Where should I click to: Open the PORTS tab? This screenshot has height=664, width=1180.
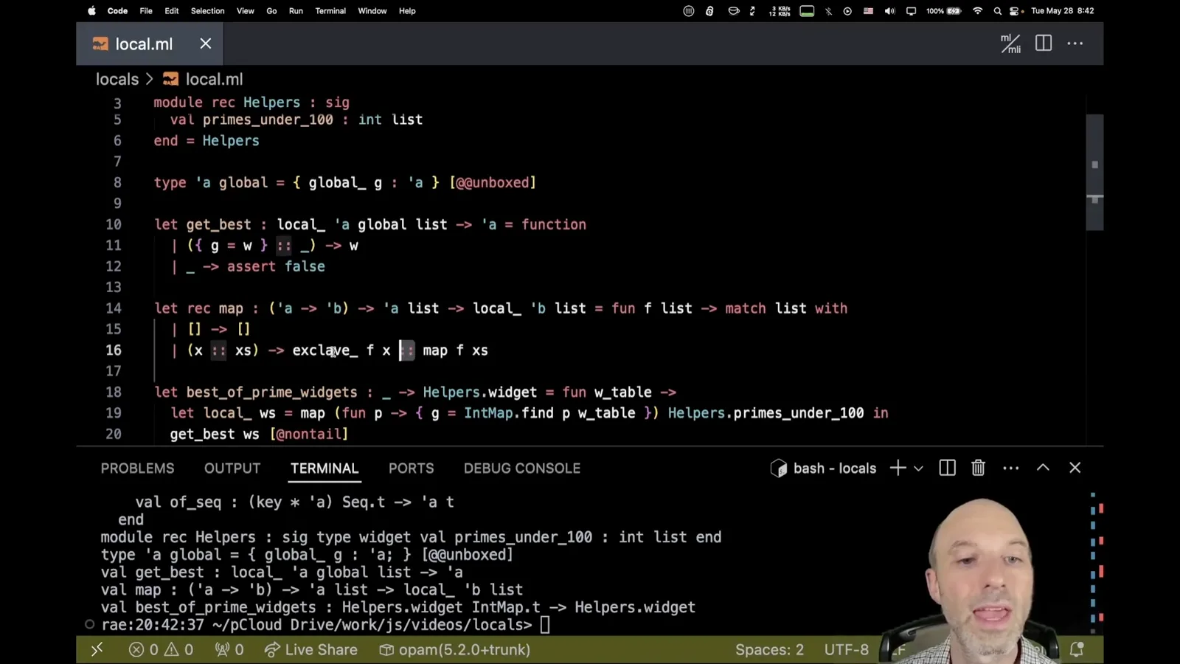(412, 468)
